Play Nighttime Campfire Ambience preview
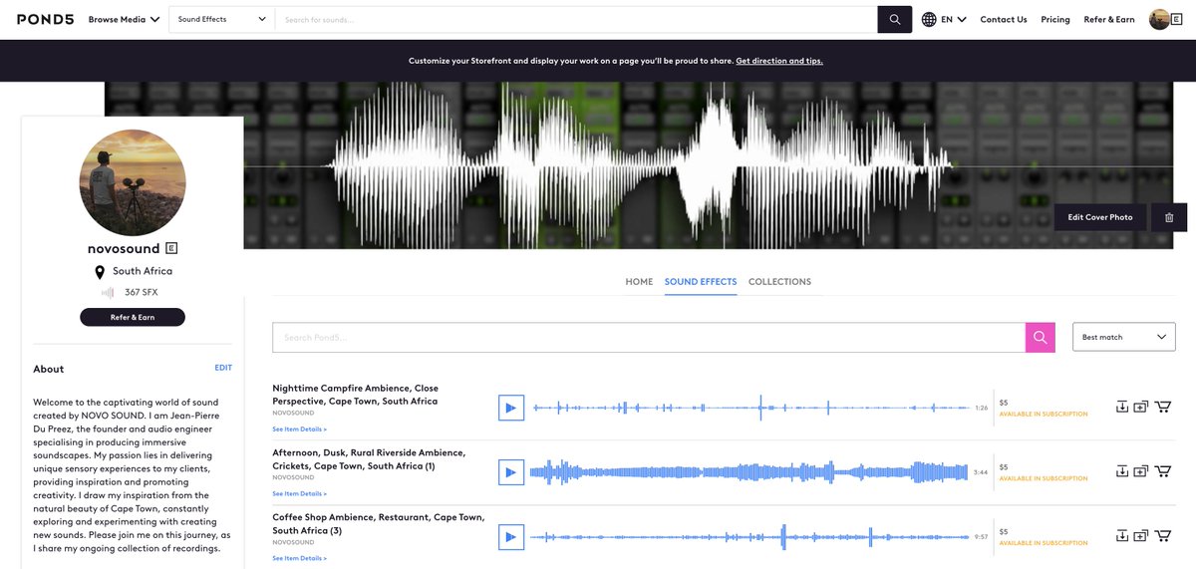This screenshot has height=569, width=1196. tap(510, 408)
